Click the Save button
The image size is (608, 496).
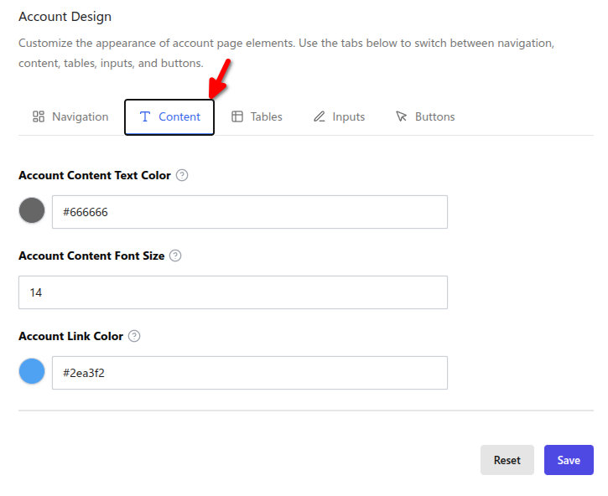569,460
